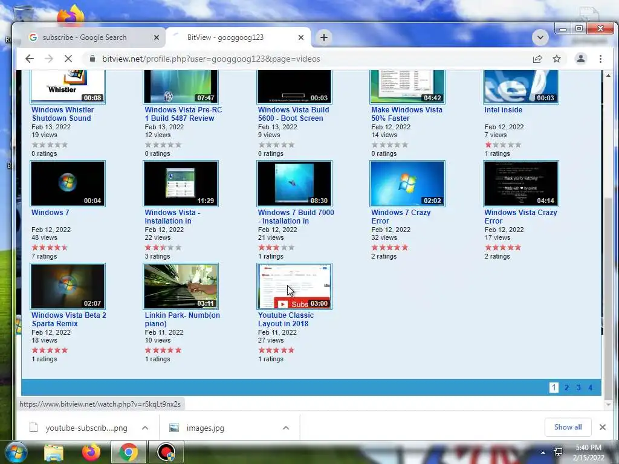Image resolution: width=619 pixels, height=464 pixels.
Task: Expand options for youtube-subscrib....png download
Action: 145,428
